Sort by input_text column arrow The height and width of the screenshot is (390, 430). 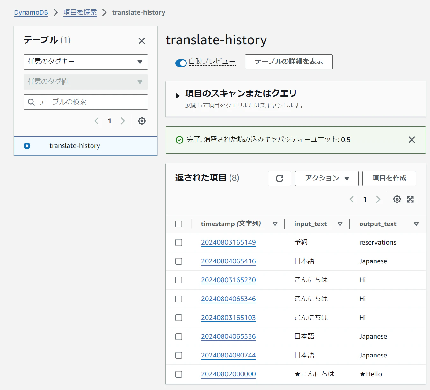(340, 224)
